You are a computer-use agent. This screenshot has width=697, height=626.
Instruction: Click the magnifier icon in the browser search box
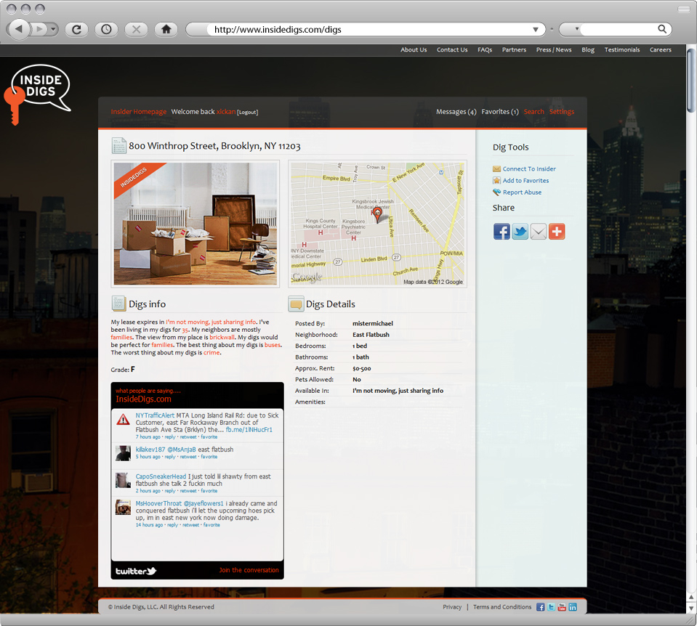(662, 29)
